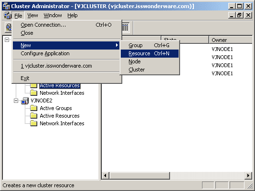Open the Window menu

[53, 16]
